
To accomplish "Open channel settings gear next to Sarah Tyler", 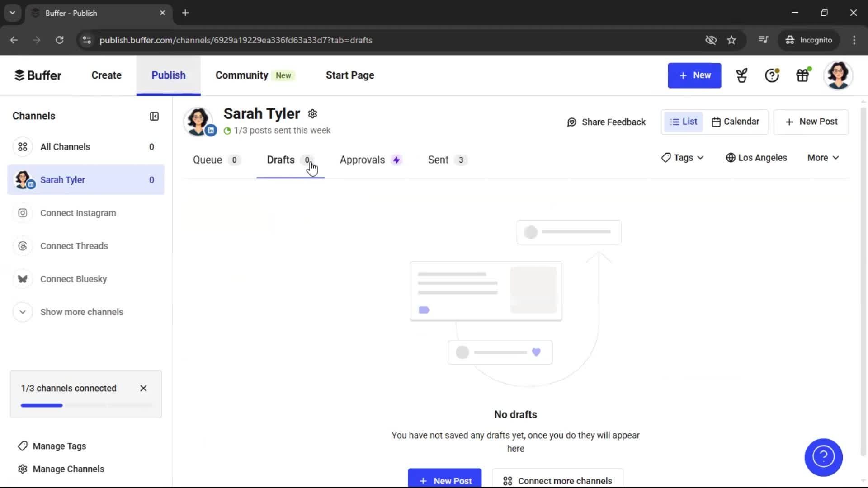I will click(313, 114).
